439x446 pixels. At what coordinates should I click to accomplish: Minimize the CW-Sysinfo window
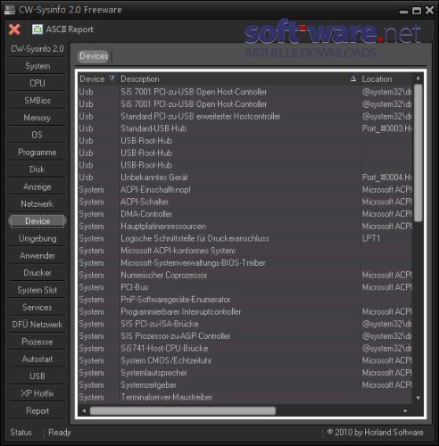[x=403, y=12]
